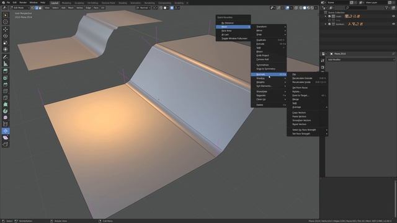The image size is (397, 223).
Task: Click the Scene name field
Action: (x=337, y=2)
